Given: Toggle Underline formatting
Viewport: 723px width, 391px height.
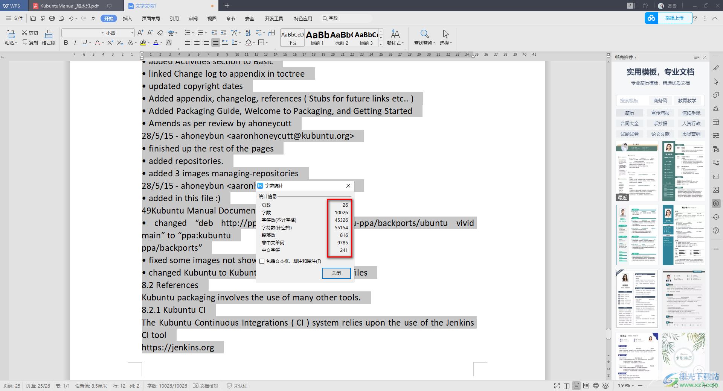Looking at the screenshot, I should click(84, 42).
